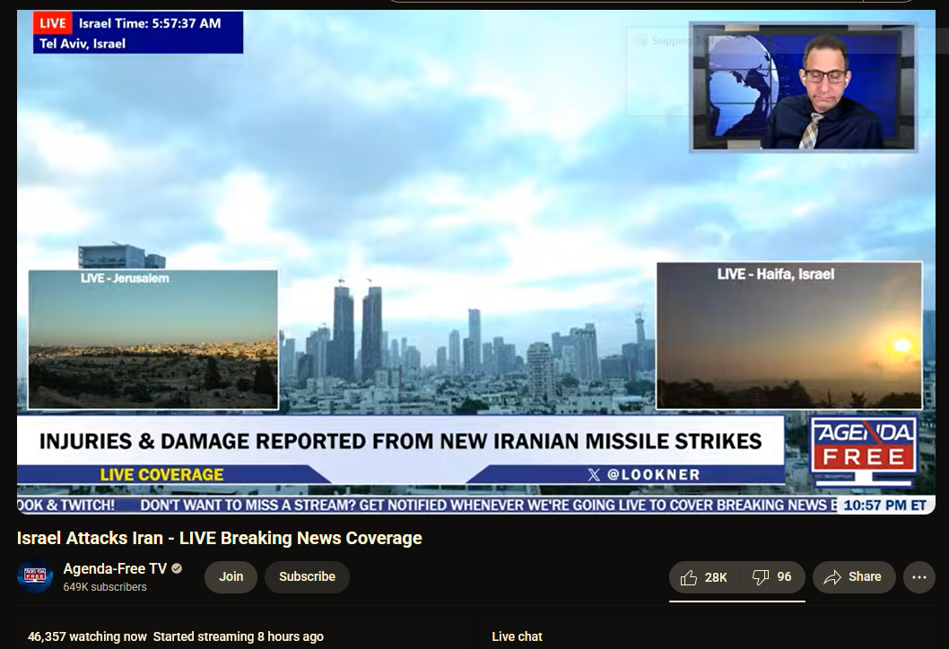Share this live stream
This screenshot has width=949, height=649.
coord(852,577)
